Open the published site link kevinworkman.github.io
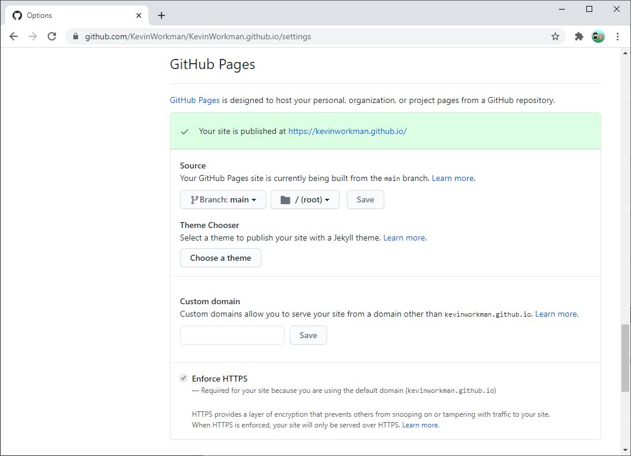 coord(347,131)
